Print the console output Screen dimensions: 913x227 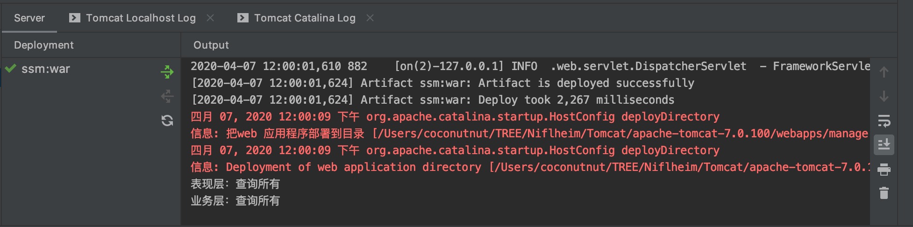(884, 169)
